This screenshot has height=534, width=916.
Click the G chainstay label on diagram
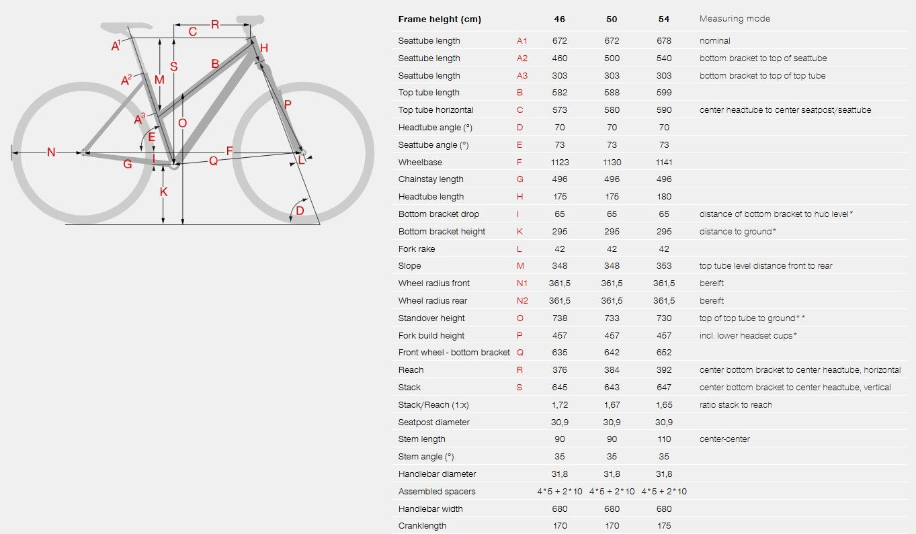pos(127,164)
